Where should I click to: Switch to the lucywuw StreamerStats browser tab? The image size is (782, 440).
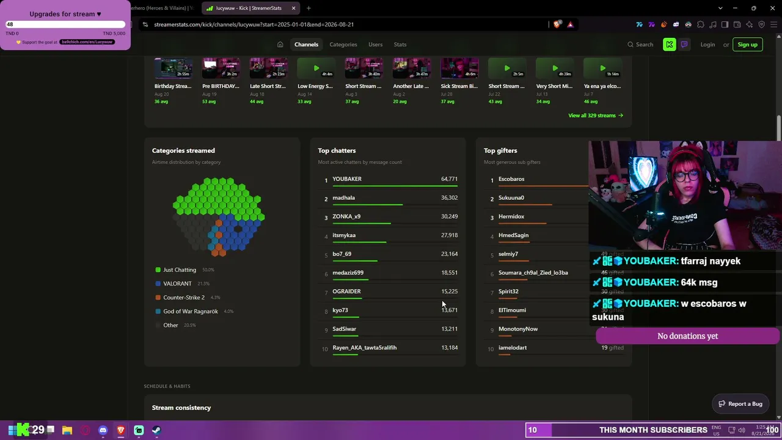pos(250,8)
